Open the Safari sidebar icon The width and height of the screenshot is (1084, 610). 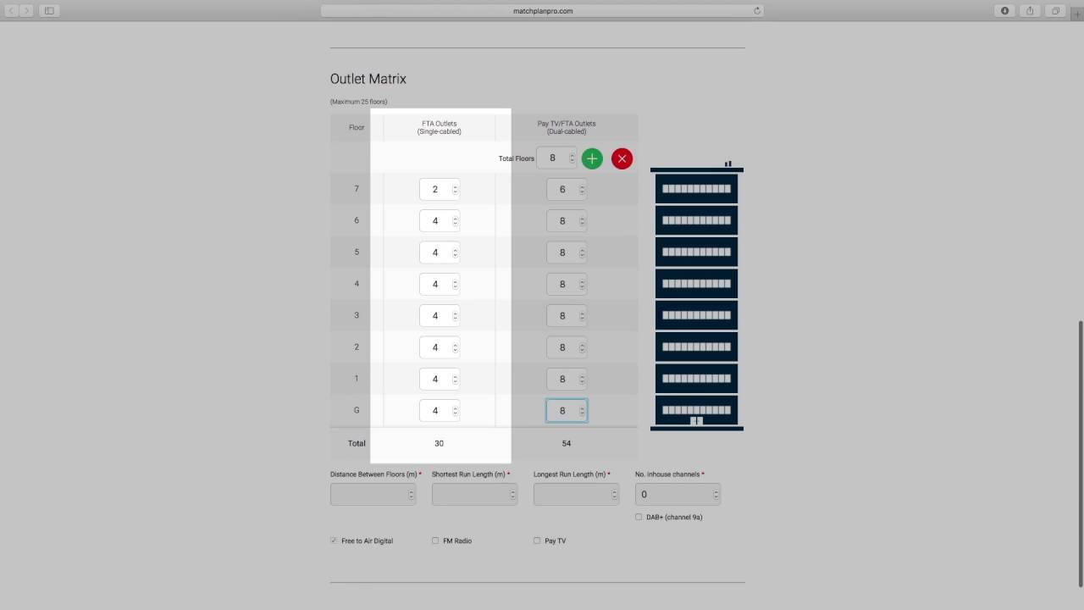(49, 10)
